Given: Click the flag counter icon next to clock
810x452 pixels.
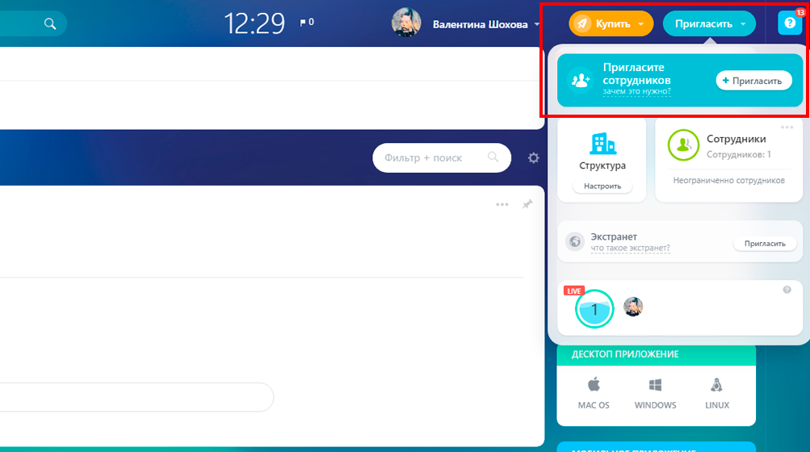Looking at the screenshot, I should (307, 23).
